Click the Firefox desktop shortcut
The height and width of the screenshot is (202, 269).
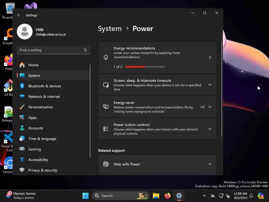click(8, 62)
